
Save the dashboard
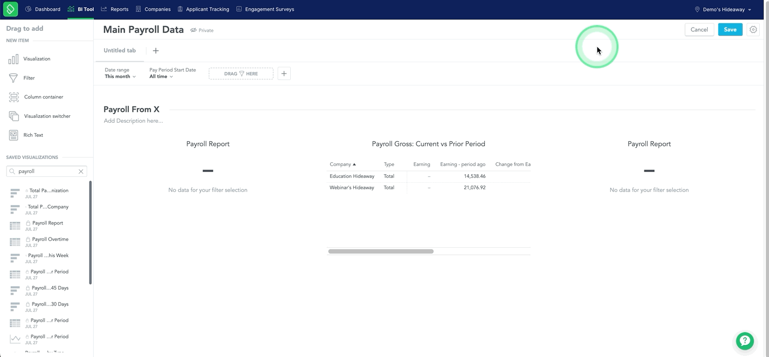click(x=730, y=30)
